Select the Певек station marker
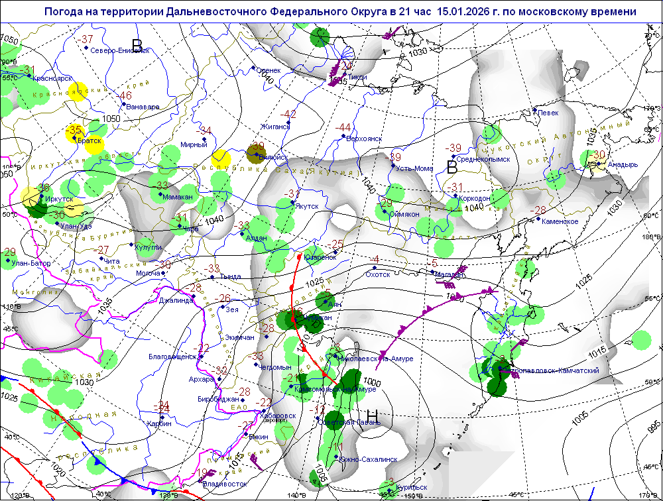The height and width of the screenshot is (501, 663). [x=534, y=111]
